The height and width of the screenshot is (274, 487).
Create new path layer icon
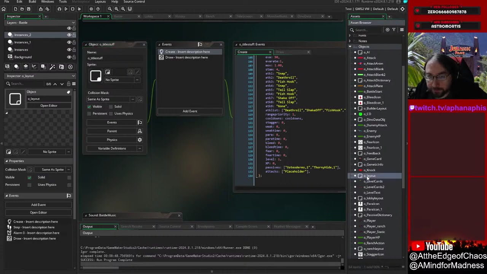pyautogui.click(x=34, y=67)
